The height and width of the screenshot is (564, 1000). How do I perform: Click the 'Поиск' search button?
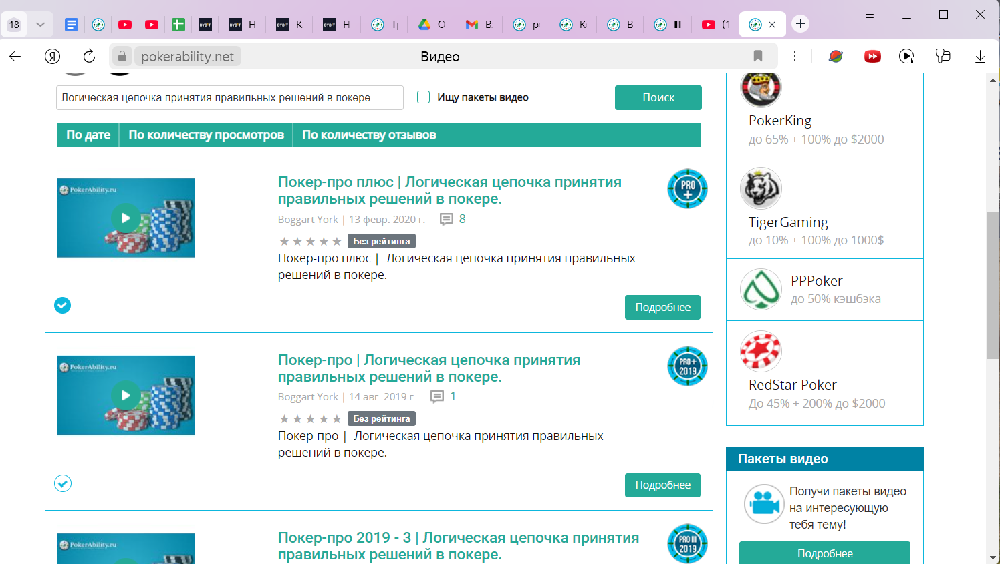(x=658, y=97)
